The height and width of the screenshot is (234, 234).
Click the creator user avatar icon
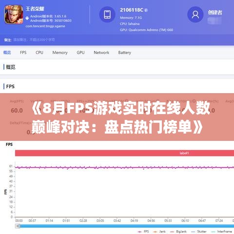(195, 15)
